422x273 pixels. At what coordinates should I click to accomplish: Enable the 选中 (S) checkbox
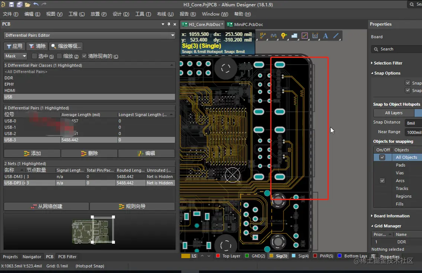coord(35,56)
